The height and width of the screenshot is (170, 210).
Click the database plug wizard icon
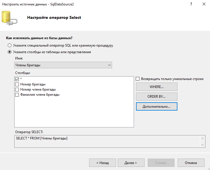[x=9, y=18]
